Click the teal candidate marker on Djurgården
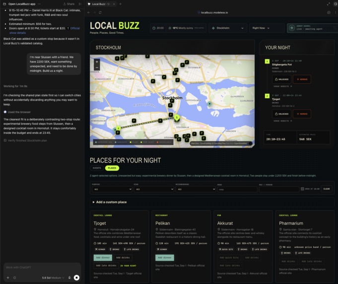The height and width of the screenshot is (284, 338). tap(209, 104)
